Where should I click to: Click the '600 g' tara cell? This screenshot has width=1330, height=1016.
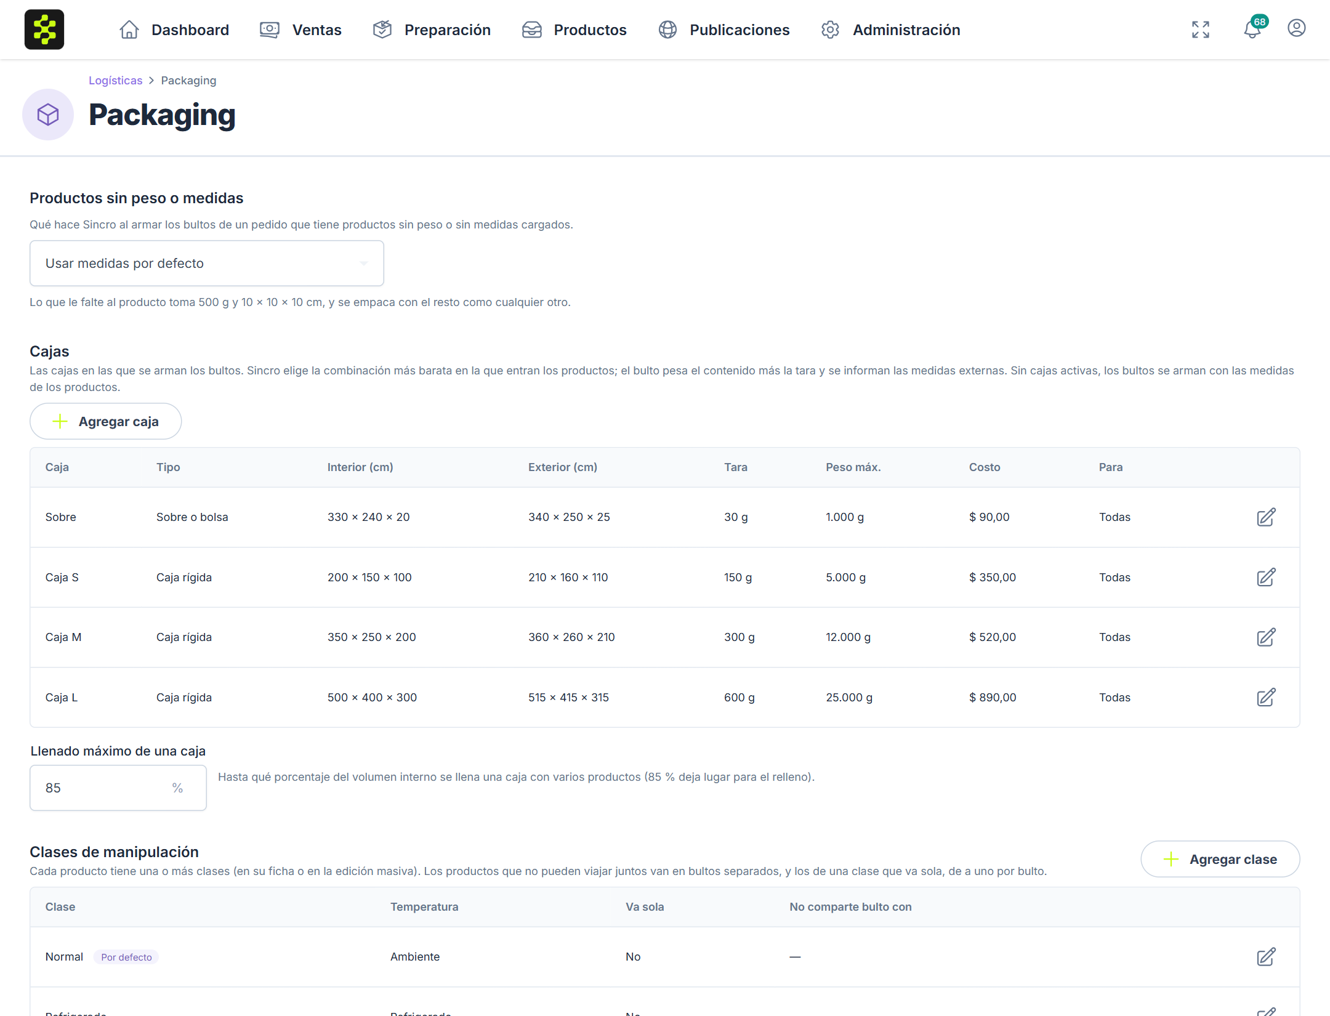740,698
